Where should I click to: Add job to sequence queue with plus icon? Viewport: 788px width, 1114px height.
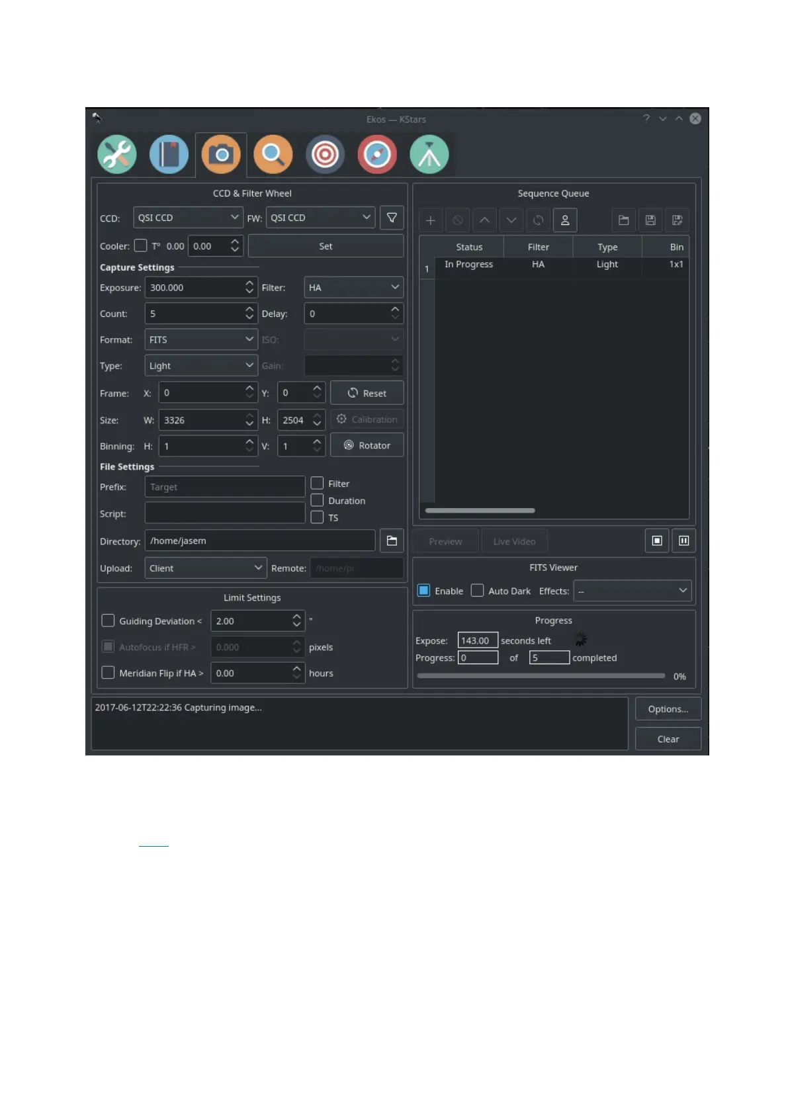(431, 220)
